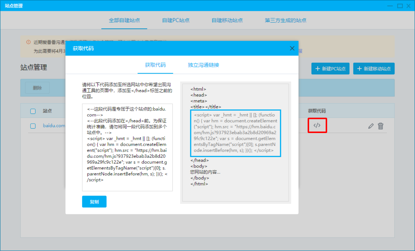
Task: Click inside the code text box on the left
Action: click(x=127, y=147)
